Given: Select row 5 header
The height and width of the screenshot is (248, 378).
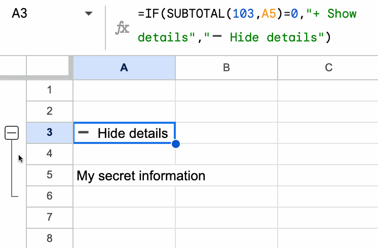Looking at the screenshot, I should [x=50, y=175].
